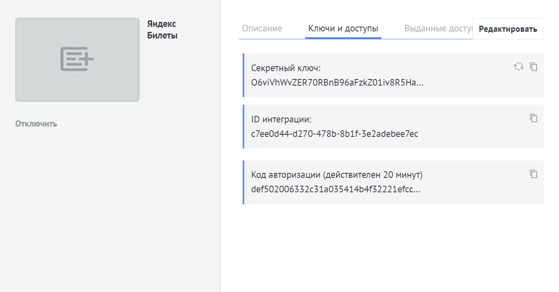Click the ID интеграции label

281,120
